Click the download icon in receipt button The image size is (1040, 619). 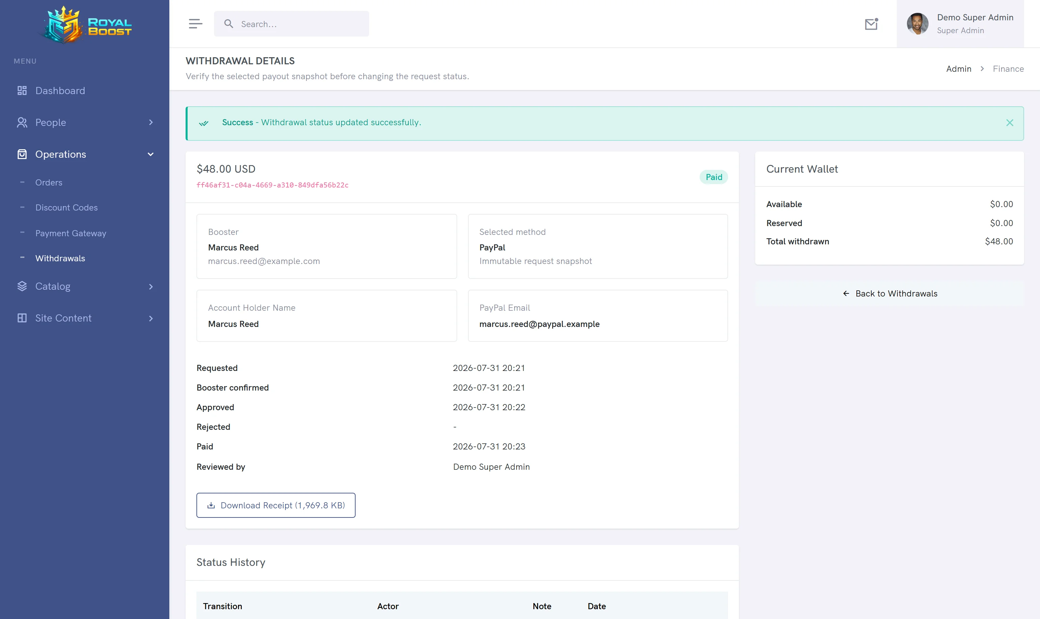click(211, 505)
